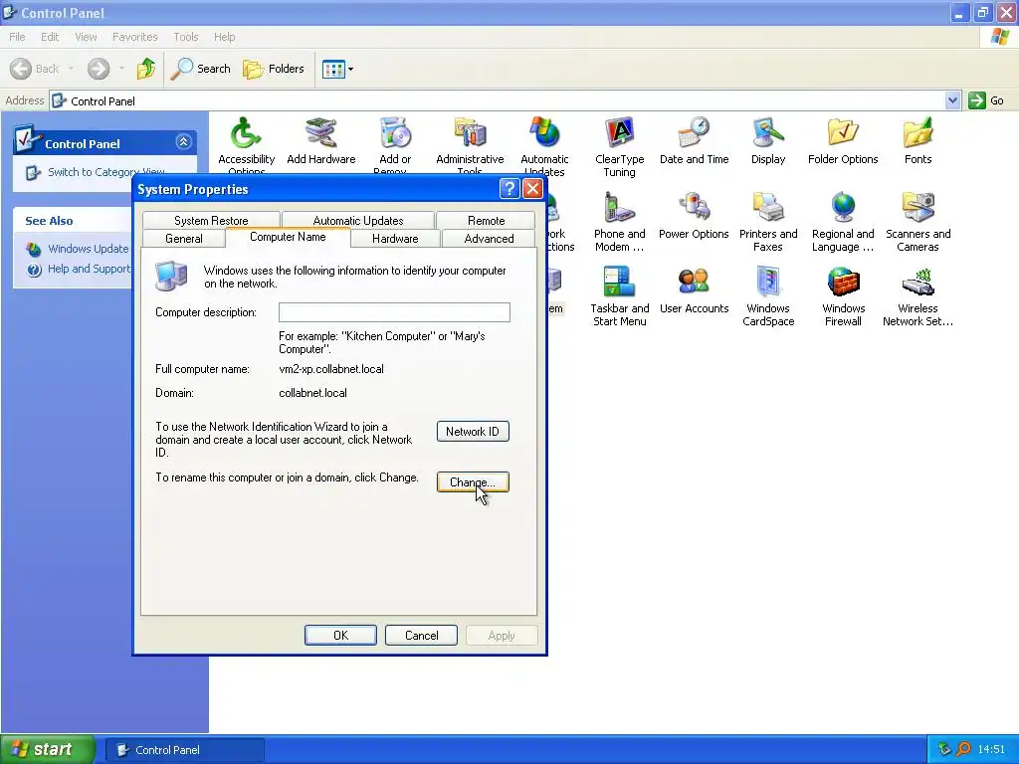Close the System Properties dialog
The height and width of the screenshot is (764, 1019).
pyautogui.click(x=532, y=189)
